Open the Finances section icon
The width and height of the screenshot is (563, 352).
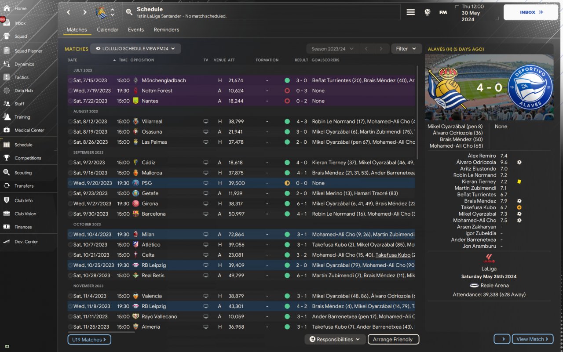click(x=7, y=227)
